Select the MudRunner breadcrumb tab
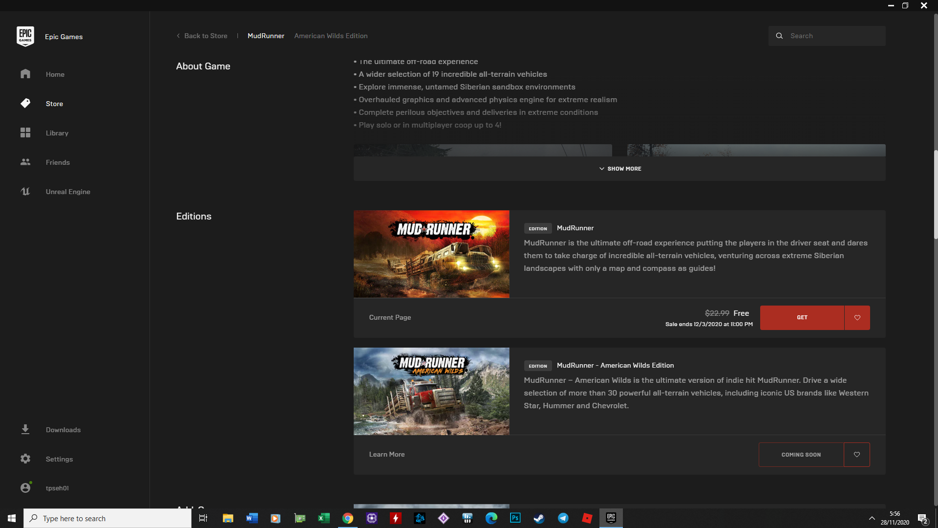 266,36
